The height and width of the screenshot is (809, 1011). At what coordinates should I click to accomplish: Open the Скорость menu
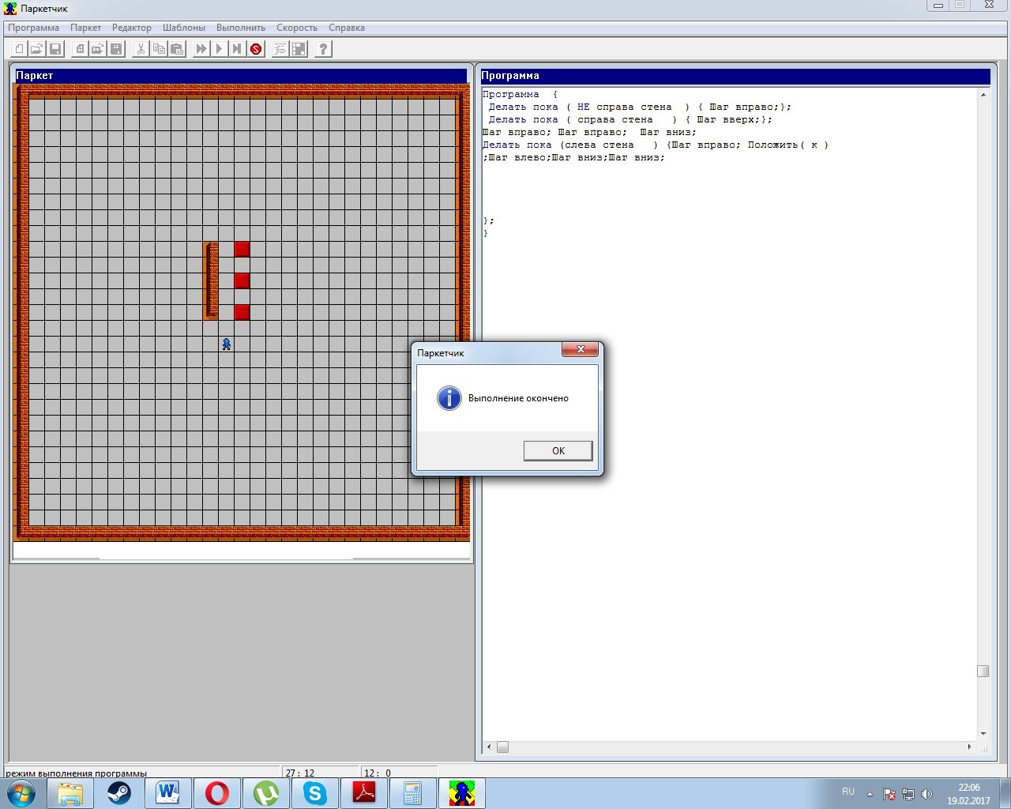pos(297,28)
